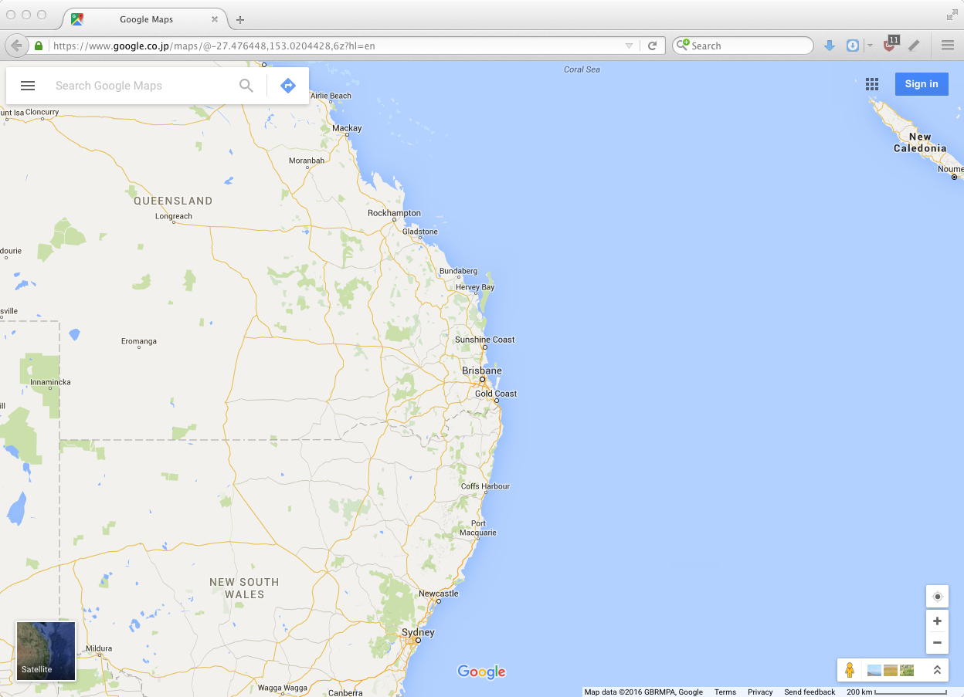
Task: Click the Moranbah label
Action: click(307, 161)
